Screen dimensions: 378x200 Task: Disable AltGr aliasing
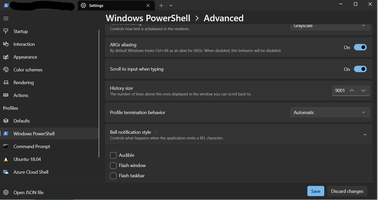pos(360,47)
